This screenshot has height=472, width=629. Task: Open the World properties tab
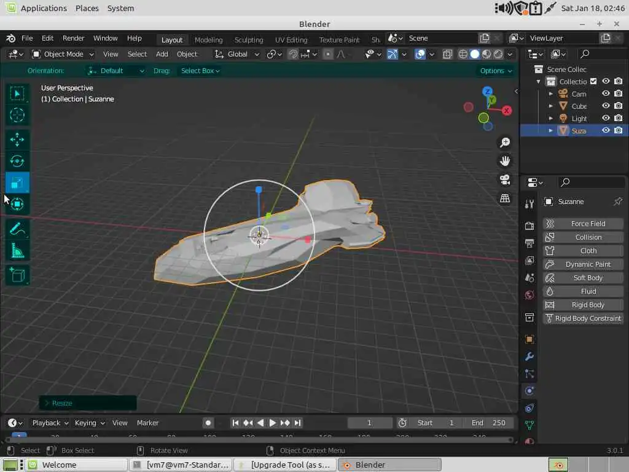[529, 295]
